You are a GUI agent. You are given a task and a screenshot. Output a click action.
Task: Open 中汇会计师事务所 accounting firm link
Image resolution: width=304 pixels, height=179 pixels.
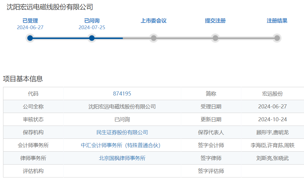[121, 145]
